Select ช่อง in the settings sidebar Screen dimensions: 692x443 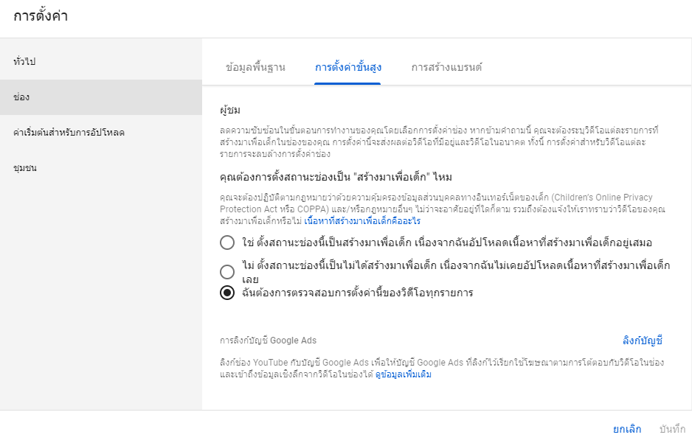tap(21, 97)
